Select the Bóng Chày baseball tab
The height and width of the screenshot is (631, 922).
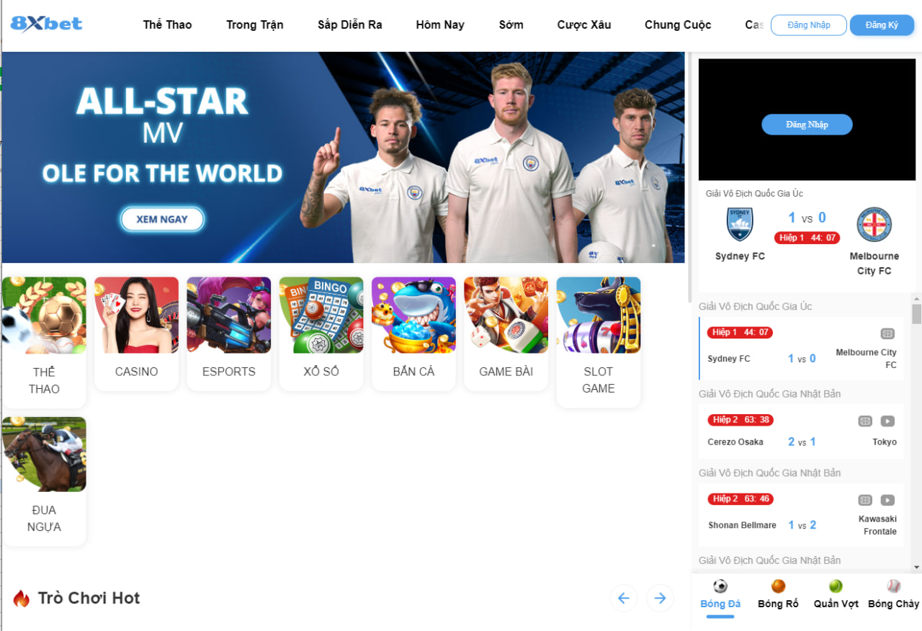click(893, 595)
